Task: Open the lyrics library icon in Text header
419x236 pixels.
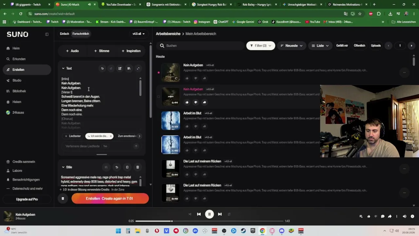Action: [129, 69]
